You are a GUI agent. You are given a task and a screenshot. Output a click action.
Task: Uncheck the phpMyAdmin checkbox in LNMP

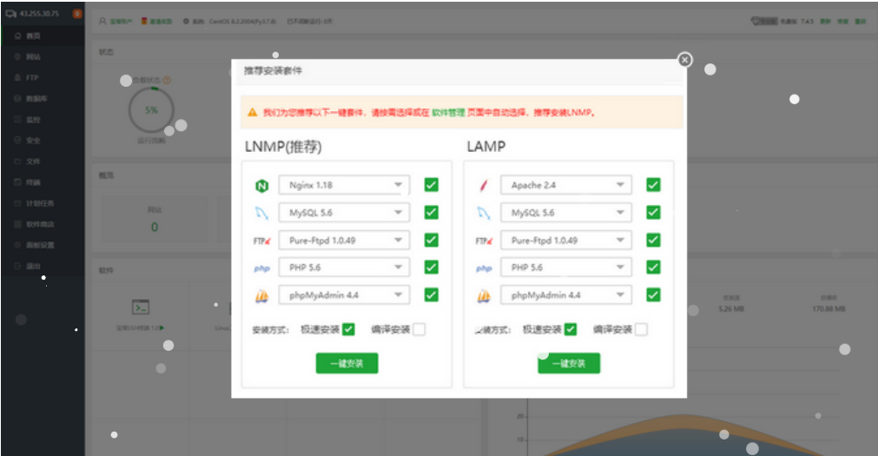431,294
